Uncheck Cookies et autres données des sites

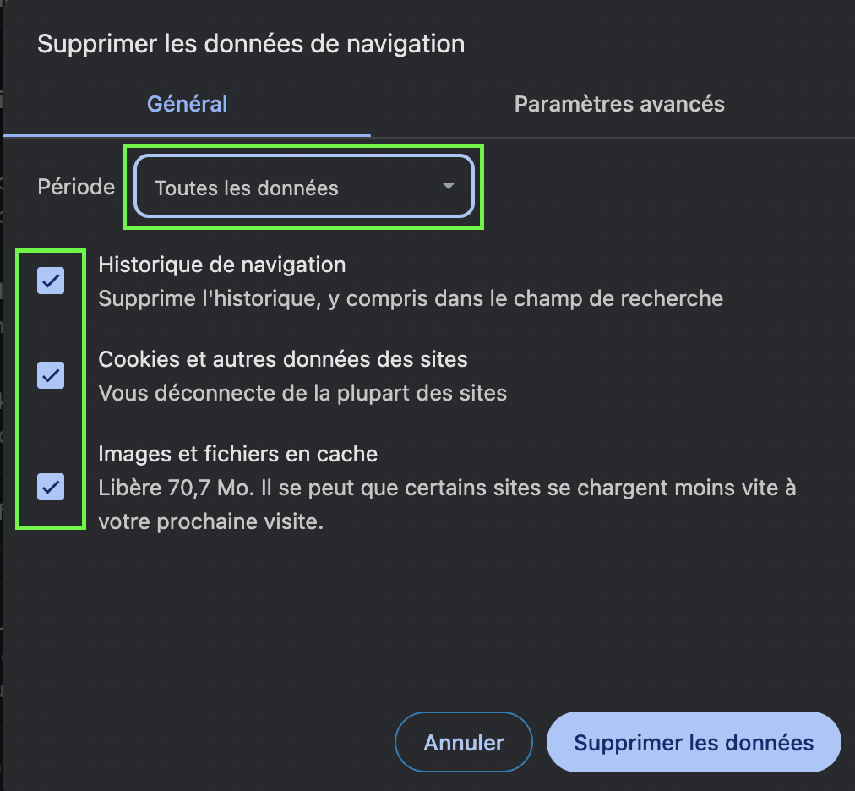[x=52, y=375]
